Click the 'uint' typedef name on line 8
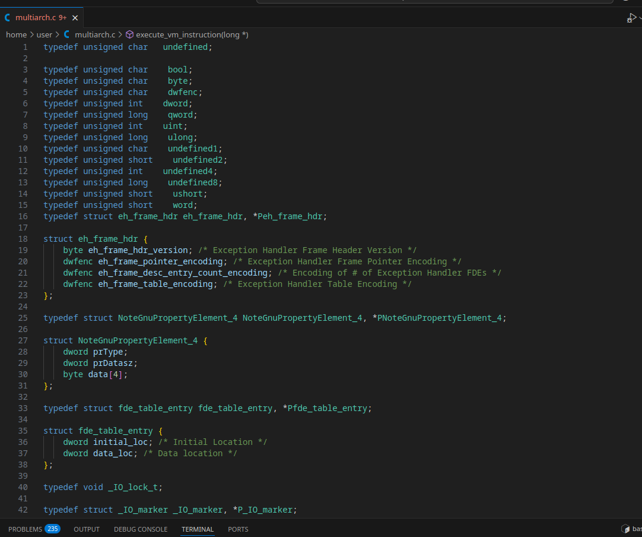 click(173, 127)
